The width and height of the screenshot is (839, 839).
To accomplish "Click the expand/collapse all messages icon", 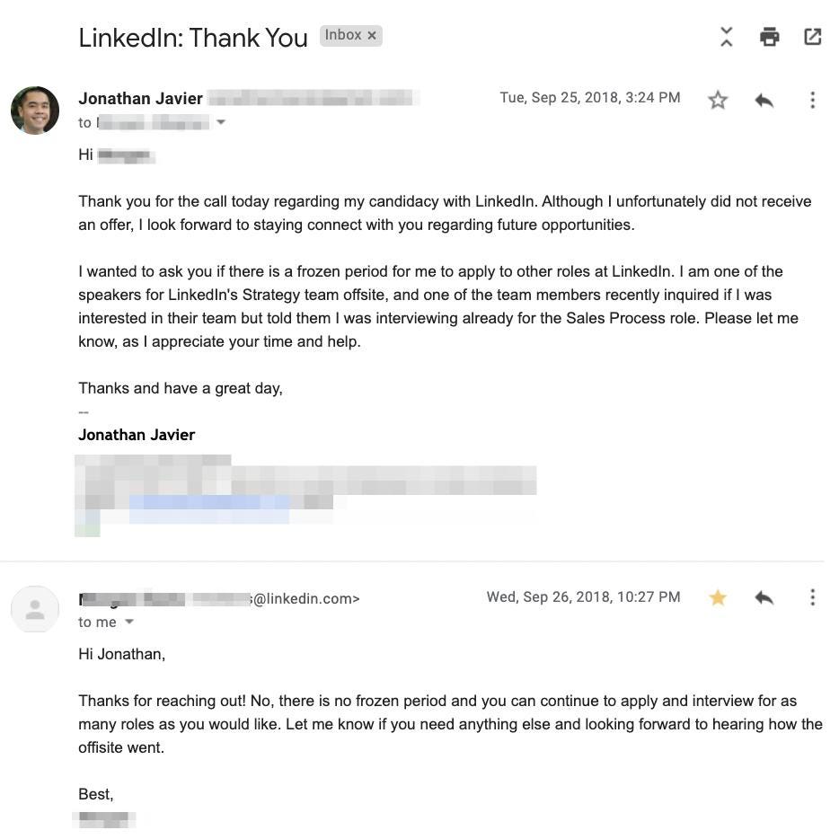I will point(726,37).
